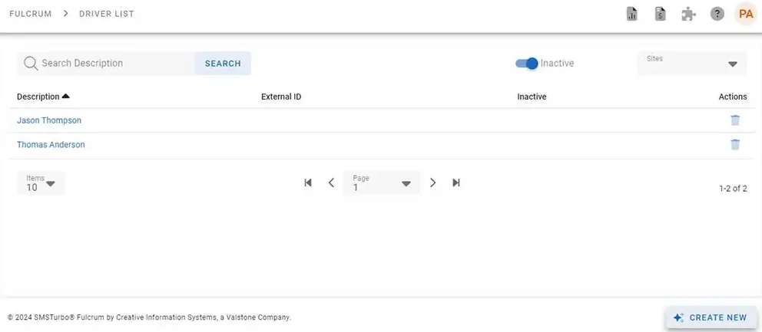762x332 pixels.
Task: Go to the first page
Action: coord(308,182)
